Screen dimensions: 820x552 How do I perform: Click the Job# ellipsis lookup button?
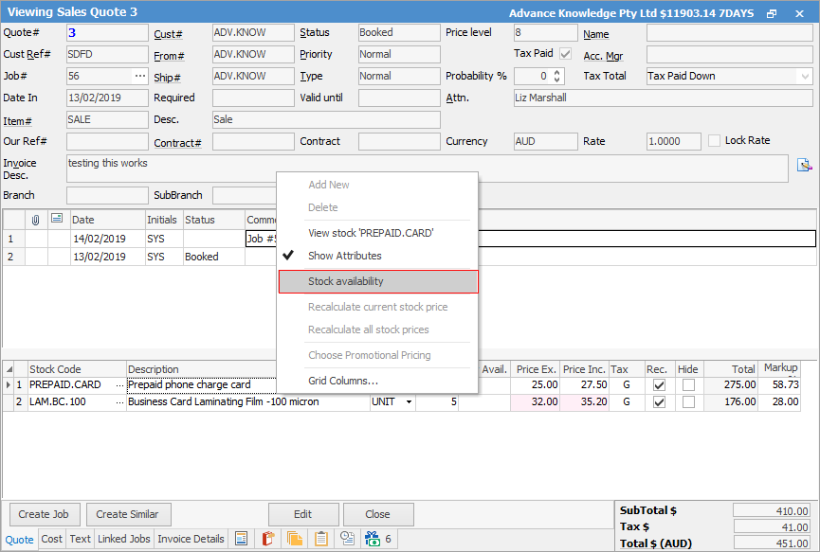[140, 76]
